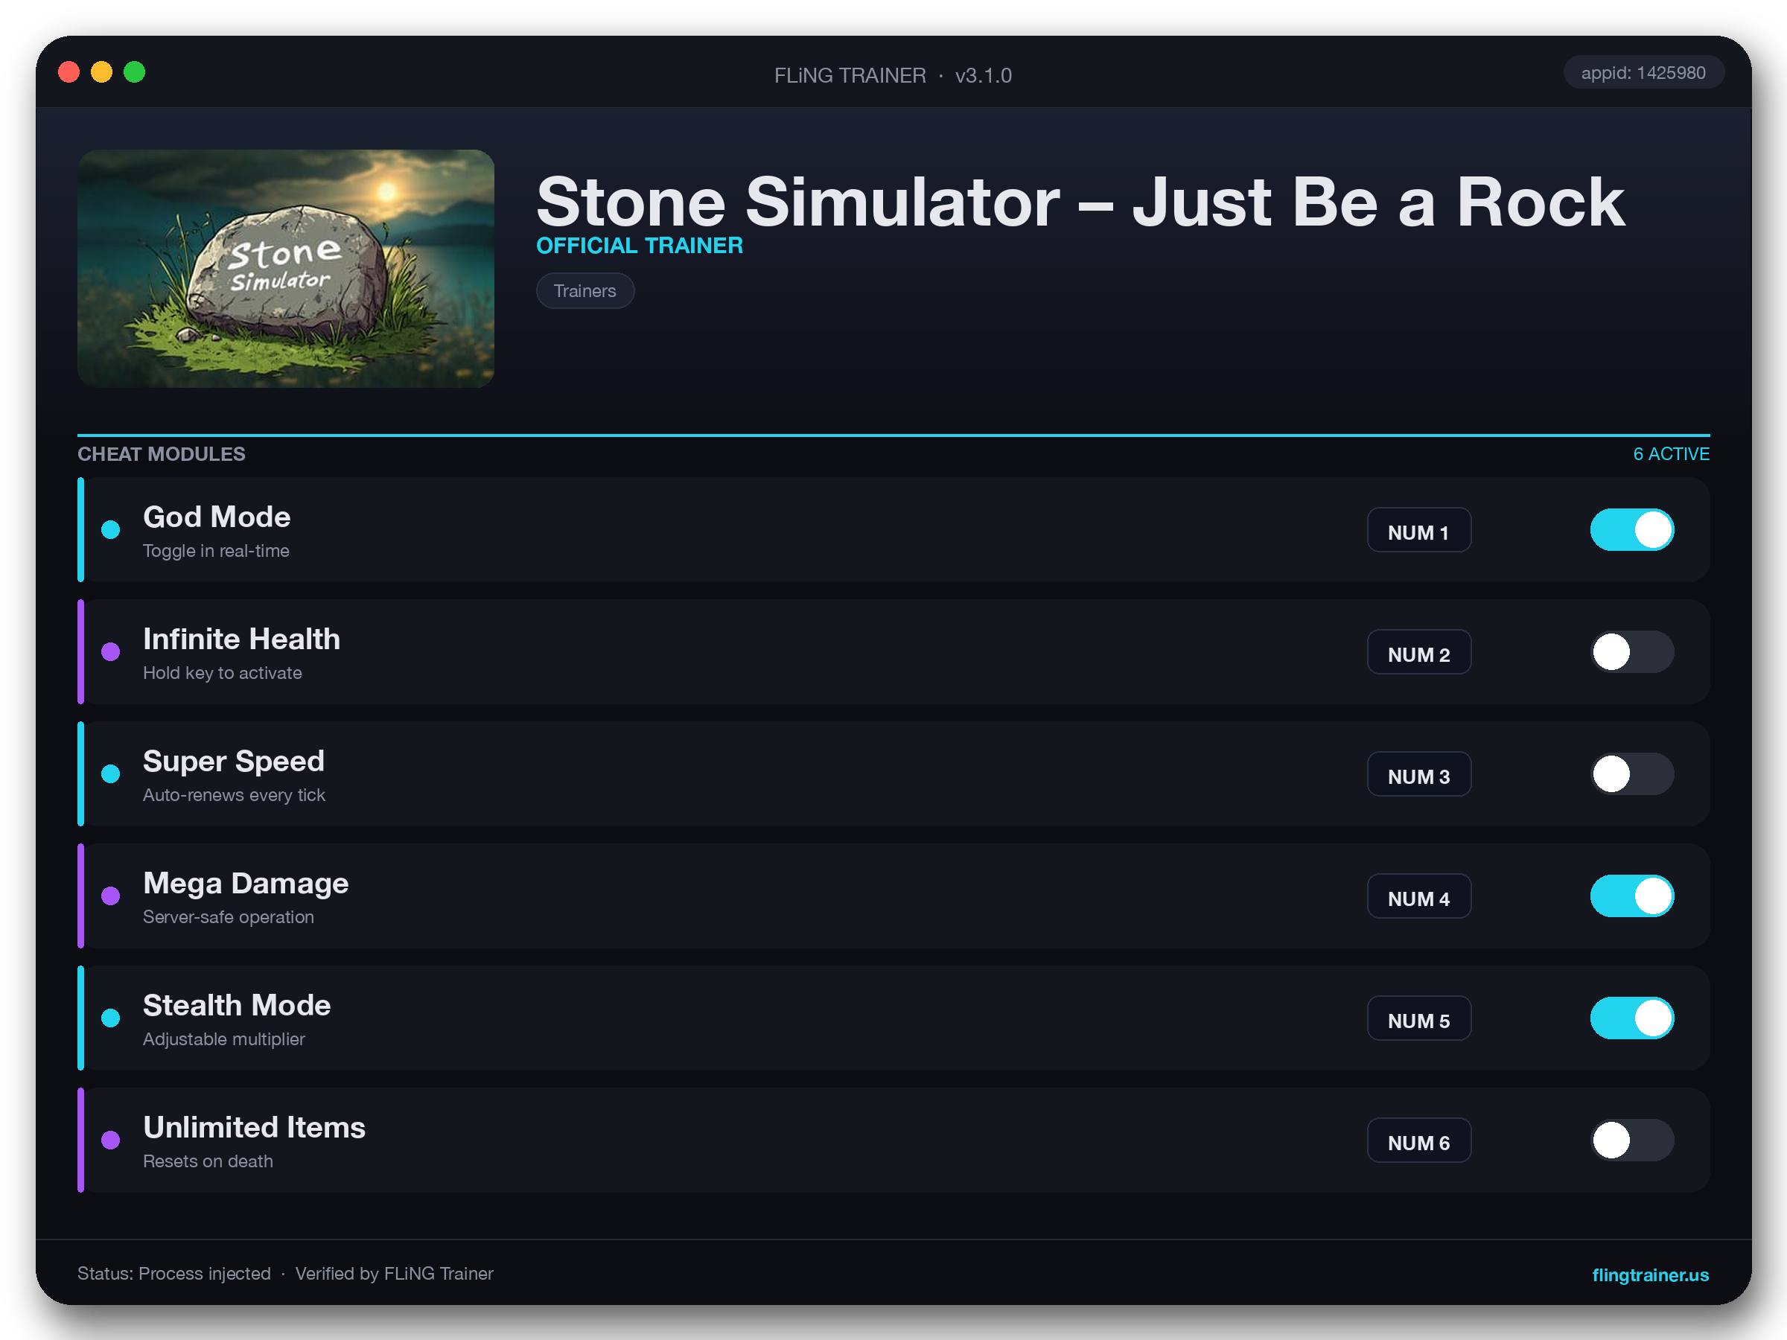The width and height of the screenshot is (1787, 1340).
Task: Click the God Mode module title
Action: coord(217,517)
